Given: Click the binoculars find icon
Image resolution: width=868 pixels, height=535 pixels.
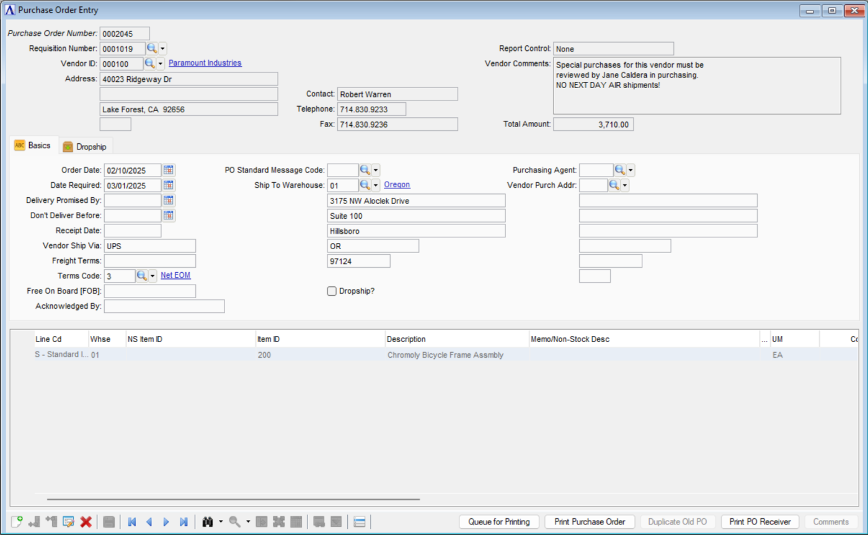Looking at the screenshot, I should coord(208,522).
